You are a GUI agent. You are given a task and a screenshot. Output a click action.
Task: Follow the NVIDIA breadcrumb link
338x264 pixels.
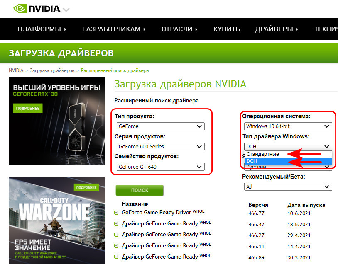(16, 70)
